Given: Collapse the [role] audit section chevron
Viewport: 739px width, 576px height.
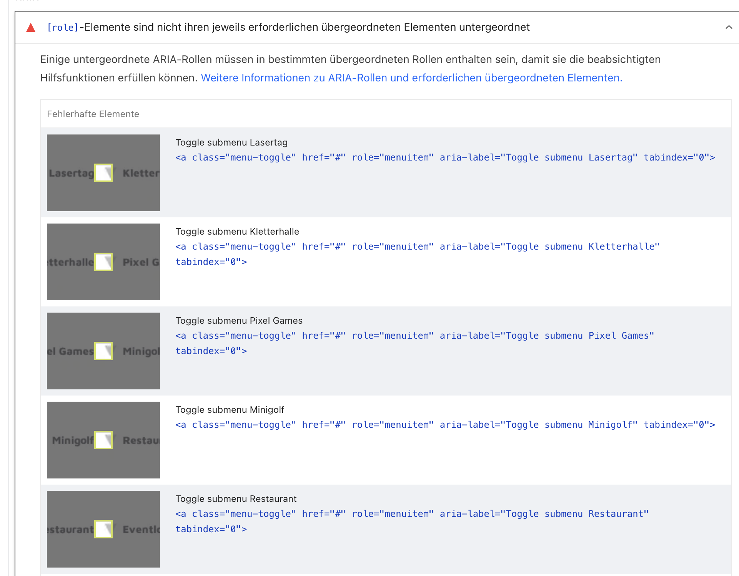Looking at the screenshot, I should [x=728, y=27].
